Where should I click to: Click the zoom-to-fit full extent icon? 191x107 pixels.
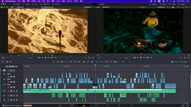coord(107,62)
